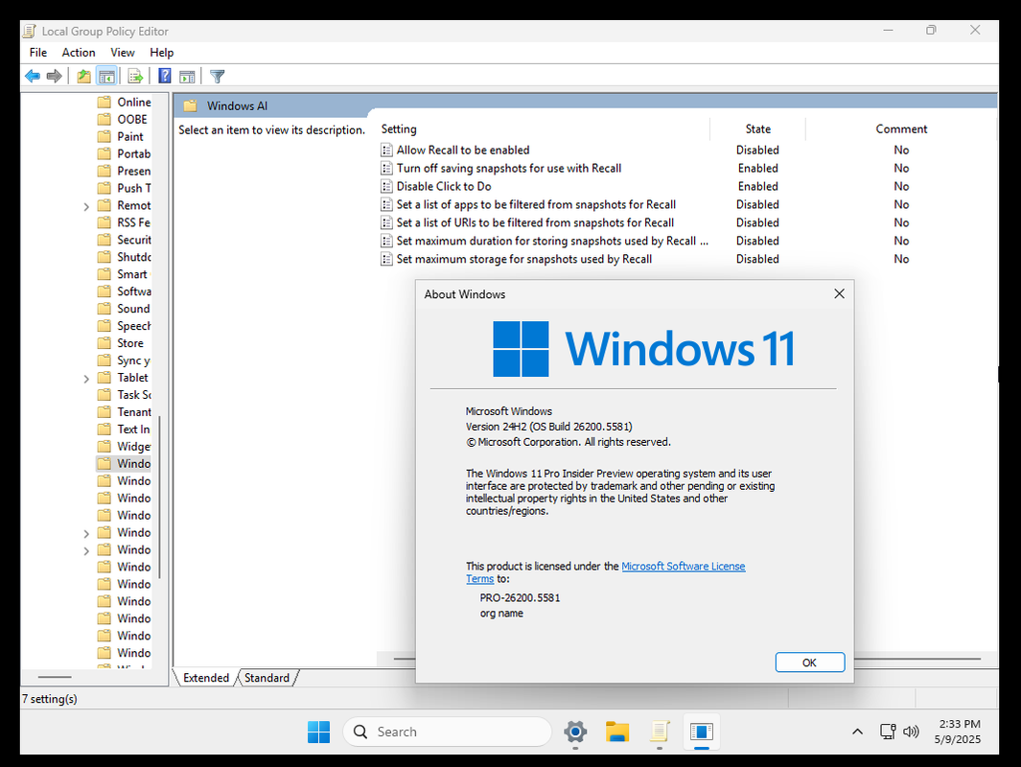Open File Explorer from the taskbar
Viewport: 1021px width, 767px height.
(617, 732)
